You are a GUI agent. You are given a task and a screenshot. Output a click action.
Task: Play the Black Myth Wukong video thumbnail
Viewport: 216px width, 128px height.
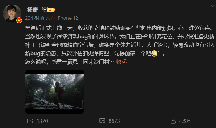coord(55,92)
